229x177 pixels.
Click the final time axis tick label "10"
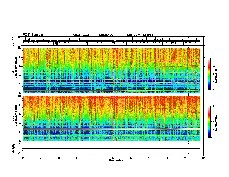(x=203, y=158)
